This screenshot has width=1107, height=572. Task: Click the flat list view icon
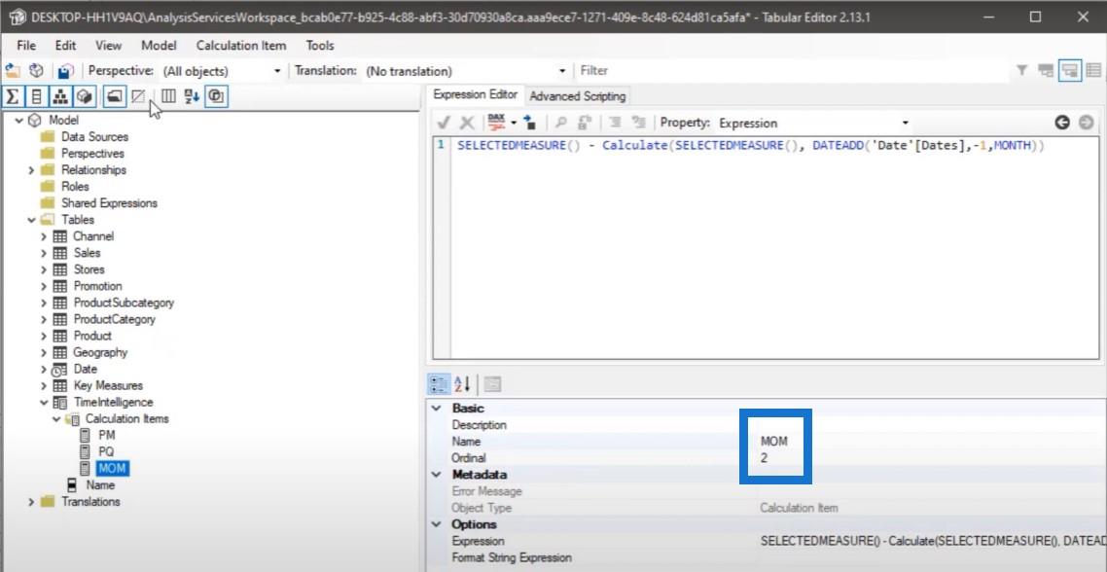[1093, 71]
